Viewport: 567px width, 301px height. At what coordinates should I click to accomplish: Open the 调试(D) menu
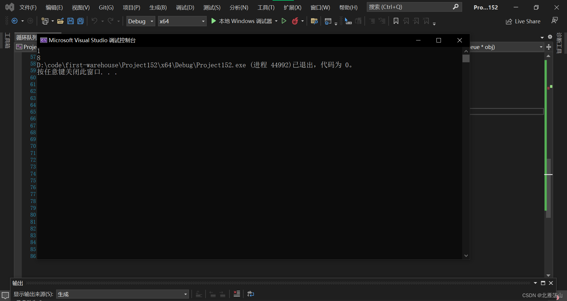coord(185,7)
